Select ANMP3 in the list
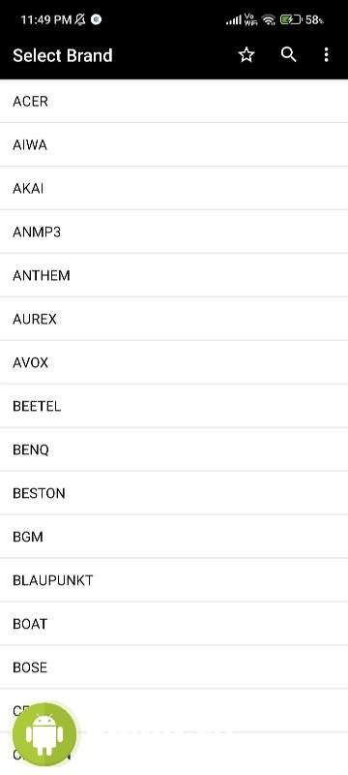The width and height of the screenshot is (348, 775). pos(174,232)
